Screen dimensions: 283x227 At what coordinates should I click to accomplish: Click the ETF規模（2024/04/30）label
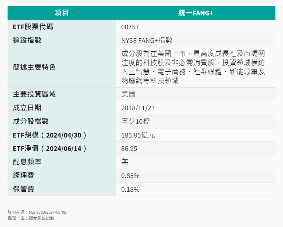pos(50,135)
